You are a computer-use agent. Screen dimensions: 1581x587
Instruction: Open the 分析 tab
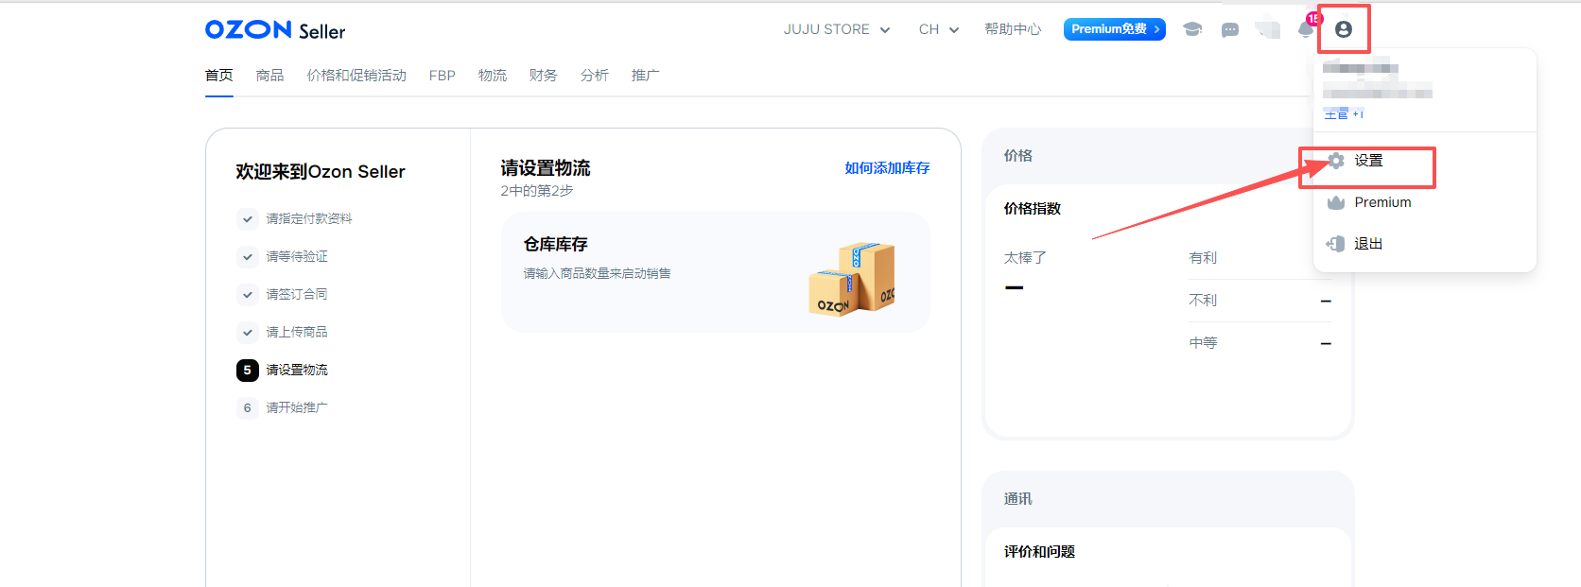[x=594, y=76]
